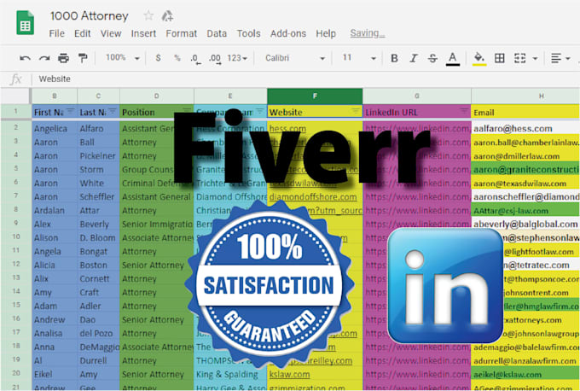This screenshot has height=391, width=580.
Task: Redo the last action
Action: [44, 58]
